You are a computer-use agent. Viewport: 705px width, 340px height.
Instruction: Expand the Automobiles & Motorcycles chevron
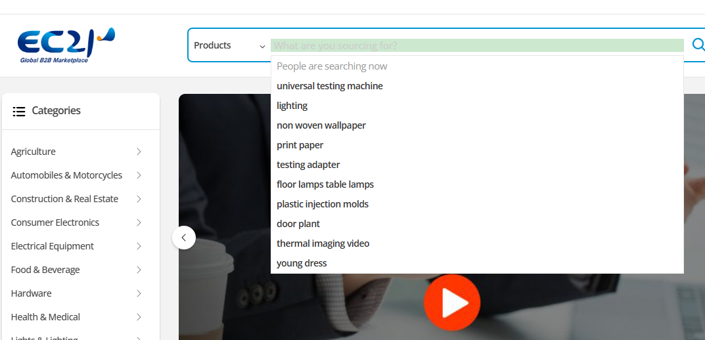[x=139, y=175]
